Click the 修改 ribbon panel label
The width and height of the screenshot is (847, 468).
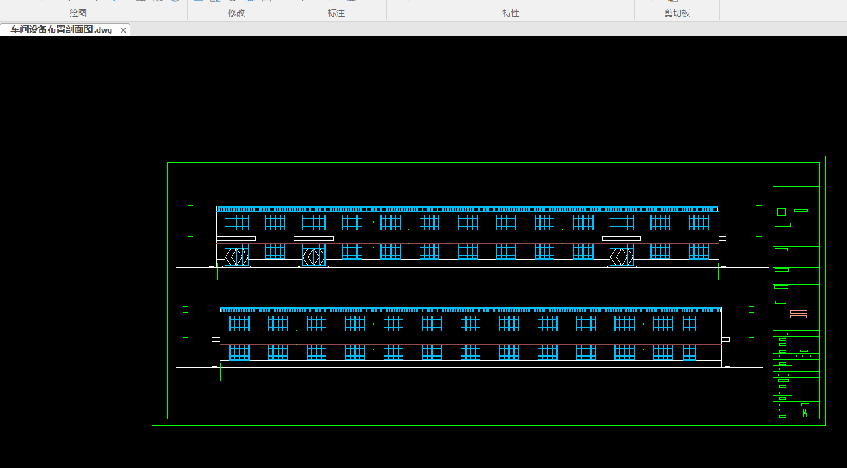(x=237, y=13)
